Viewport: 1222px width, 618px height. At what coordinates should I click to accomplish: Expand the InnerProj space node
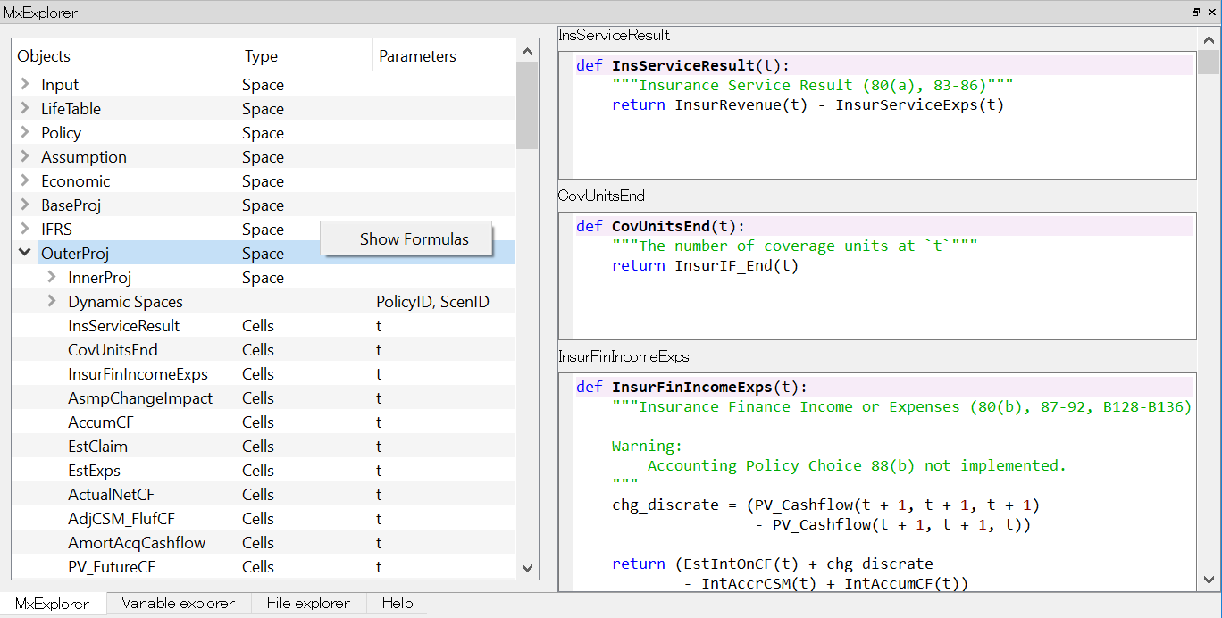(54, 277)
